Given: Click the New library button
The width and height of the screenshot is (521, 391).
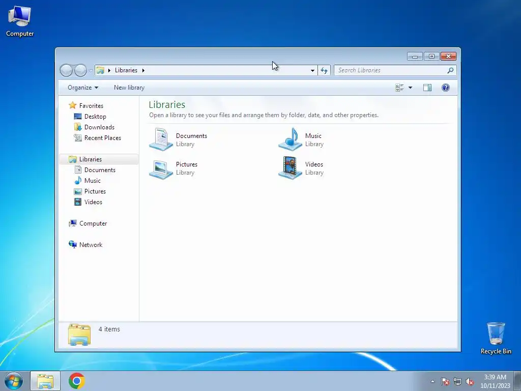Looking at the screenshot, I should pyautogui.click(x=129, y=88).
